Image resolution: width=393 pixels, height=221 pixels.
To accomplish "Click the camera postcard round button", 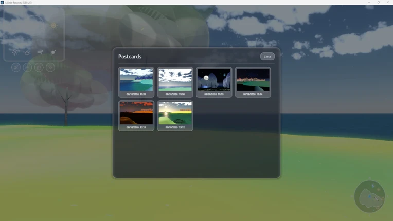I will (x=39, y=67).
